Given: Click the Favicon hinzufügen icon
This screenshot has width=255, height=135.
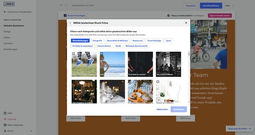Looking at the screenshot, I should [x=65, y=16].
